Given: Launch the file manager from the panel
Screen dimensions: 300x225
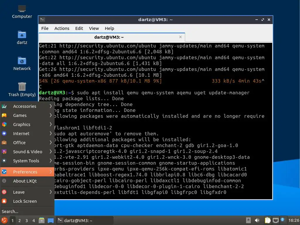Looking at the screenshot, I should point(42,220).
